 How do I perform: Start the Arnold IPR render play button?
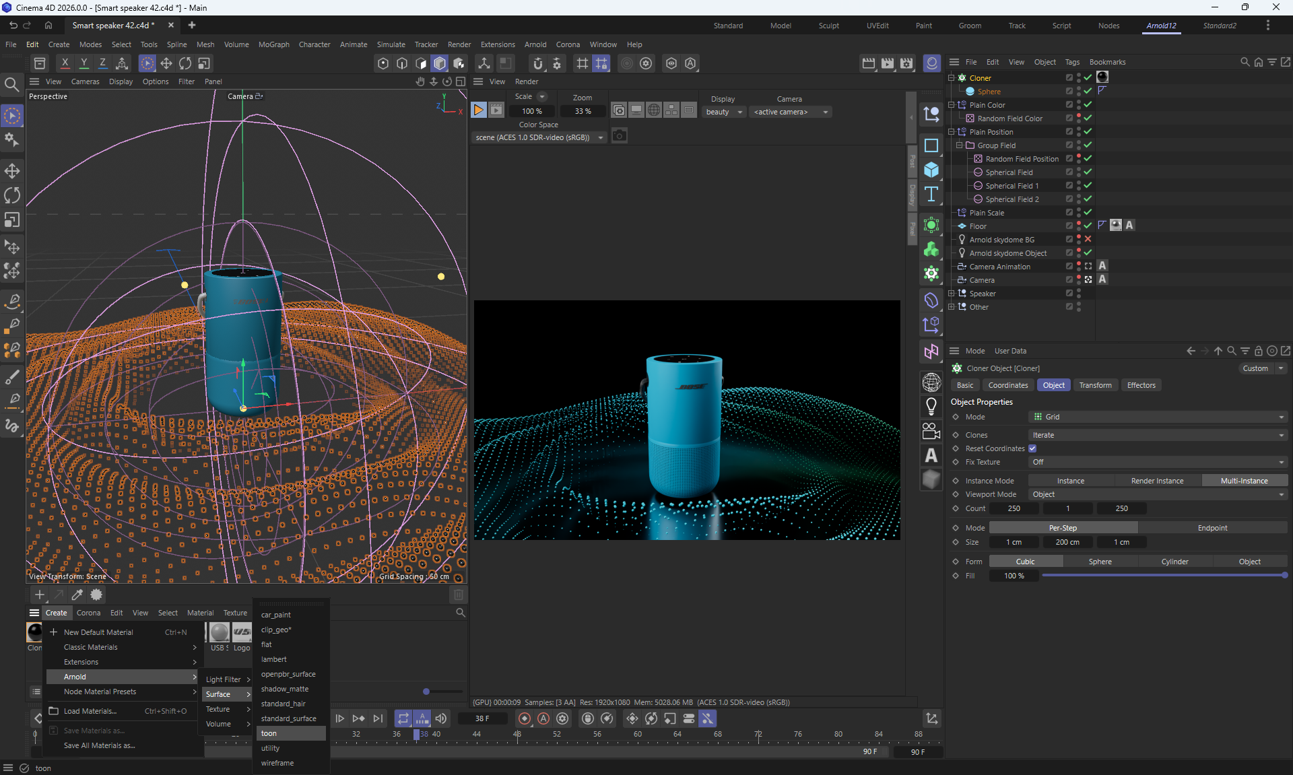coord(478,110)
